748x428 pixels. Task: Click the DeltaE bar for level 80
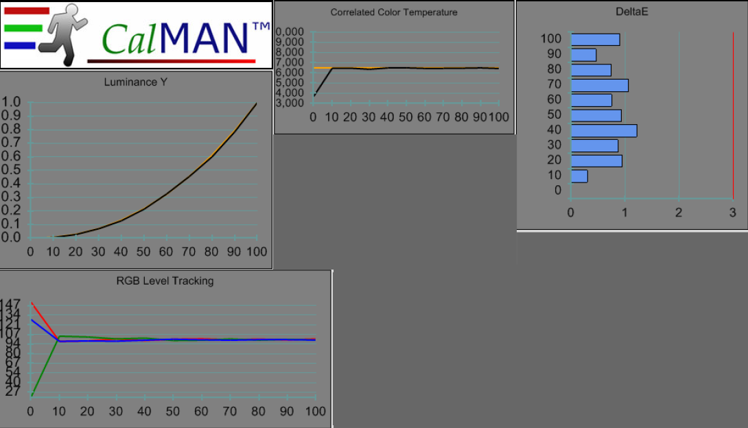591,70
